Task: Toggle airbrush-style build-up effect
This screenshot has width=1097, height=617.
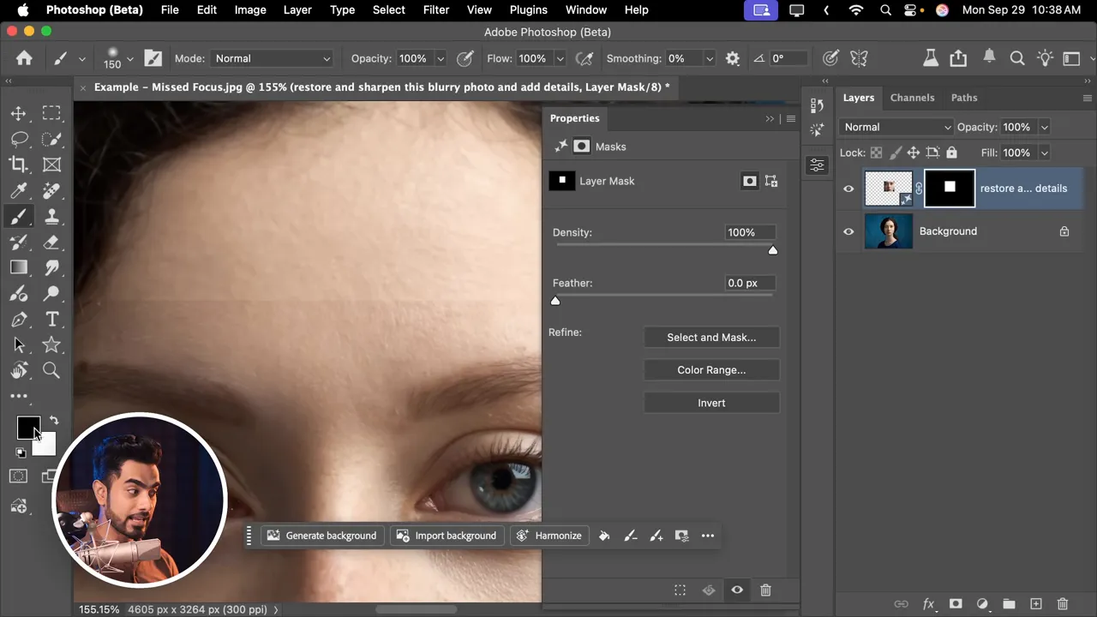Action: pyautogui.click(x=584, y=58)
